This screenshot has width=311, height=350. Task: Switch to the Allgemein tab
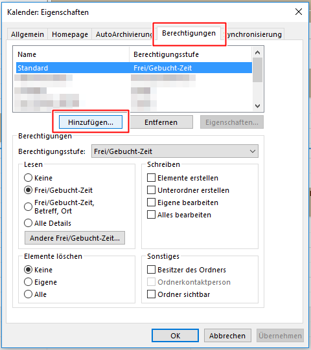(x=27, y=34)
